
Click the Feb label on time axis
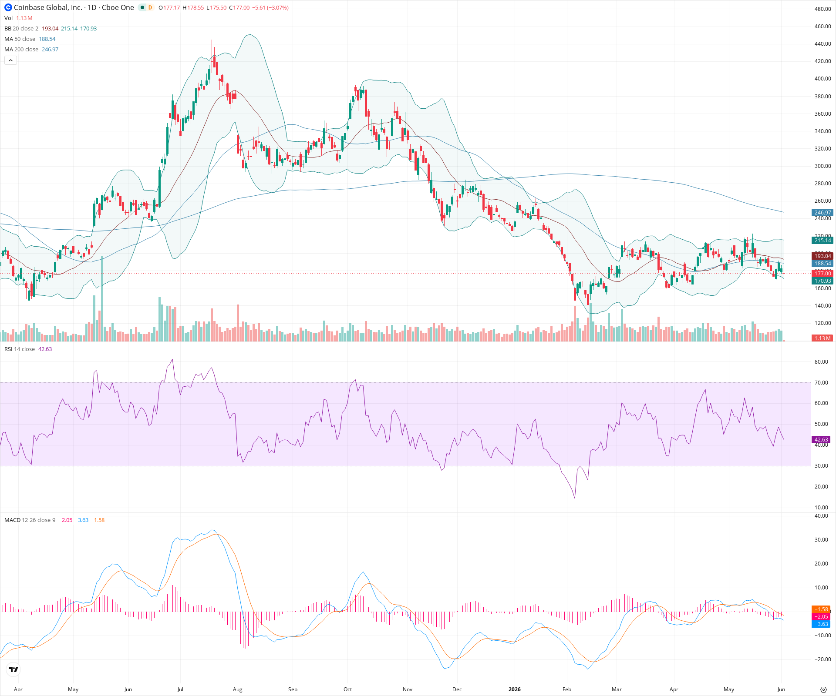(567, 689)
